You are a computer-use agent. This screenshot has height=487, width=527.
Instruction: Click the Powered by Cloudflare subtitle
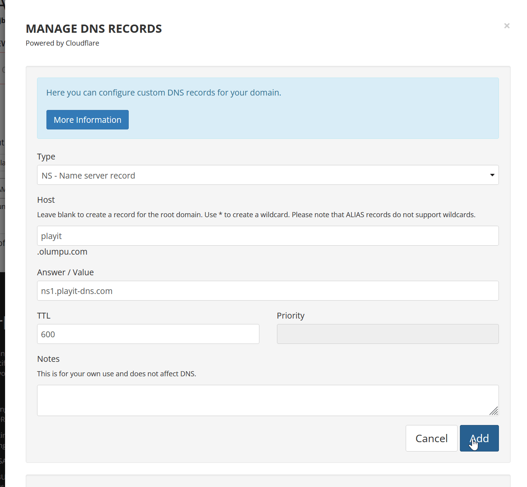click(62, 43)
